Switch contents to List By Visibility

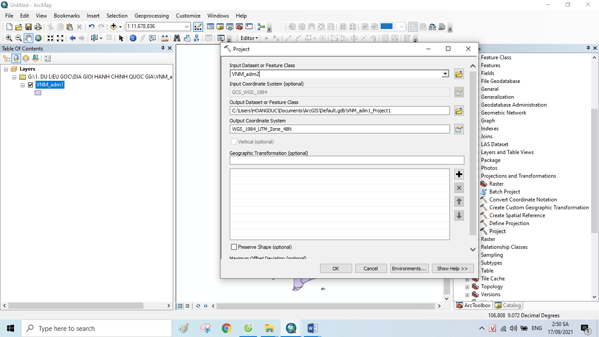[x=26, y=58]
